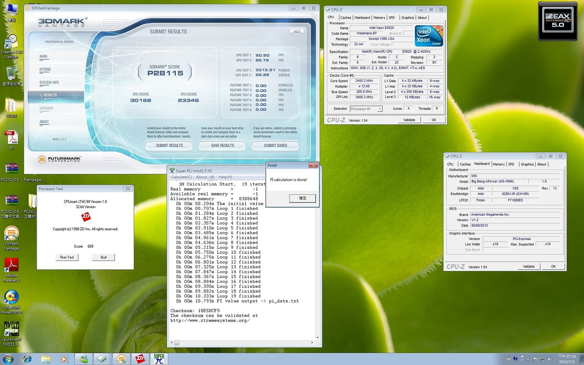Click the ZD logo in Processor Test window

[86, 217]
